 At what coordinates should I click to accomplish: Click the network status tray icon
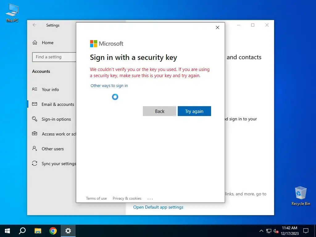[x=269, y=231]
